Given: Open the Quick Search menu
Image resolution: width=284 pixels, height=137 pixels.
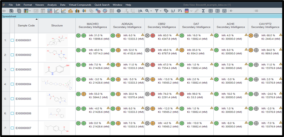Looking at the screenshot, I should (x=102, y=5).
